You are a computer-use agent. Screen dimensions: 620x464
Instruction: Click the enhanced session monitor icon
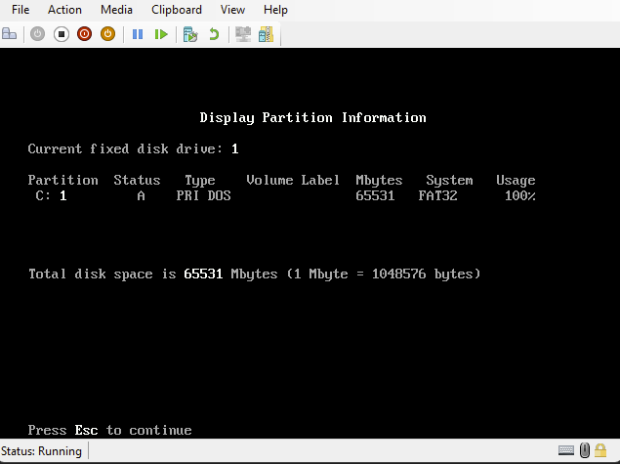[x=243, y=34]
